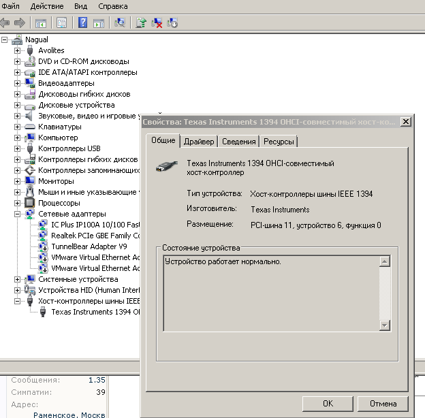
Task: Open the Вид menu
Action: point(81,6)
